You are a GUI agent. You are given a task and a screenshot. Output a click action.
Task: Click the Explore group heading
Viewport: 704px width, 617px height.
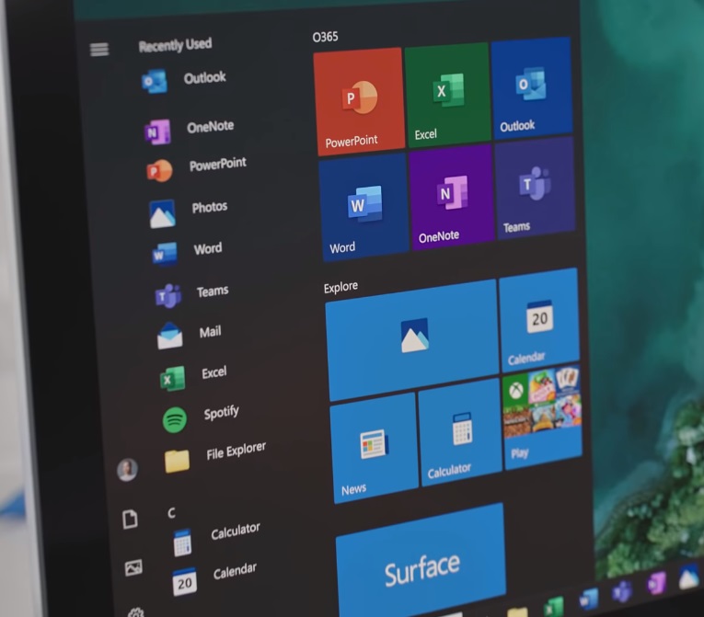[x=340, y=287]
